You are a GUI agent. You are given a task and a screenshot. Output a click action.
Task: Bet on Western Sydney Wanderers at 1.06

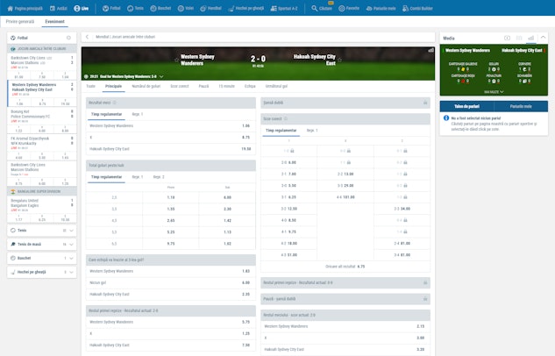tap(245, 125)
